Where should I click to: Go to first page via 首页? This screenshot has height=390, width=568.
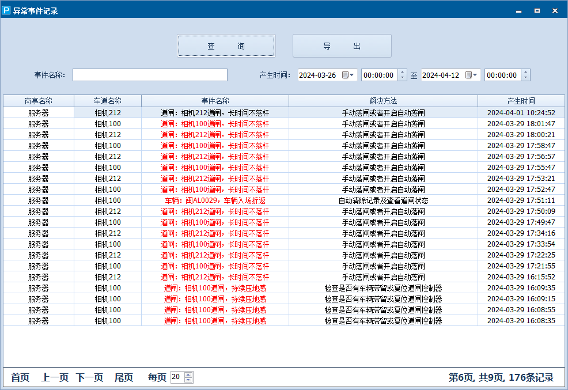point(20,377)
